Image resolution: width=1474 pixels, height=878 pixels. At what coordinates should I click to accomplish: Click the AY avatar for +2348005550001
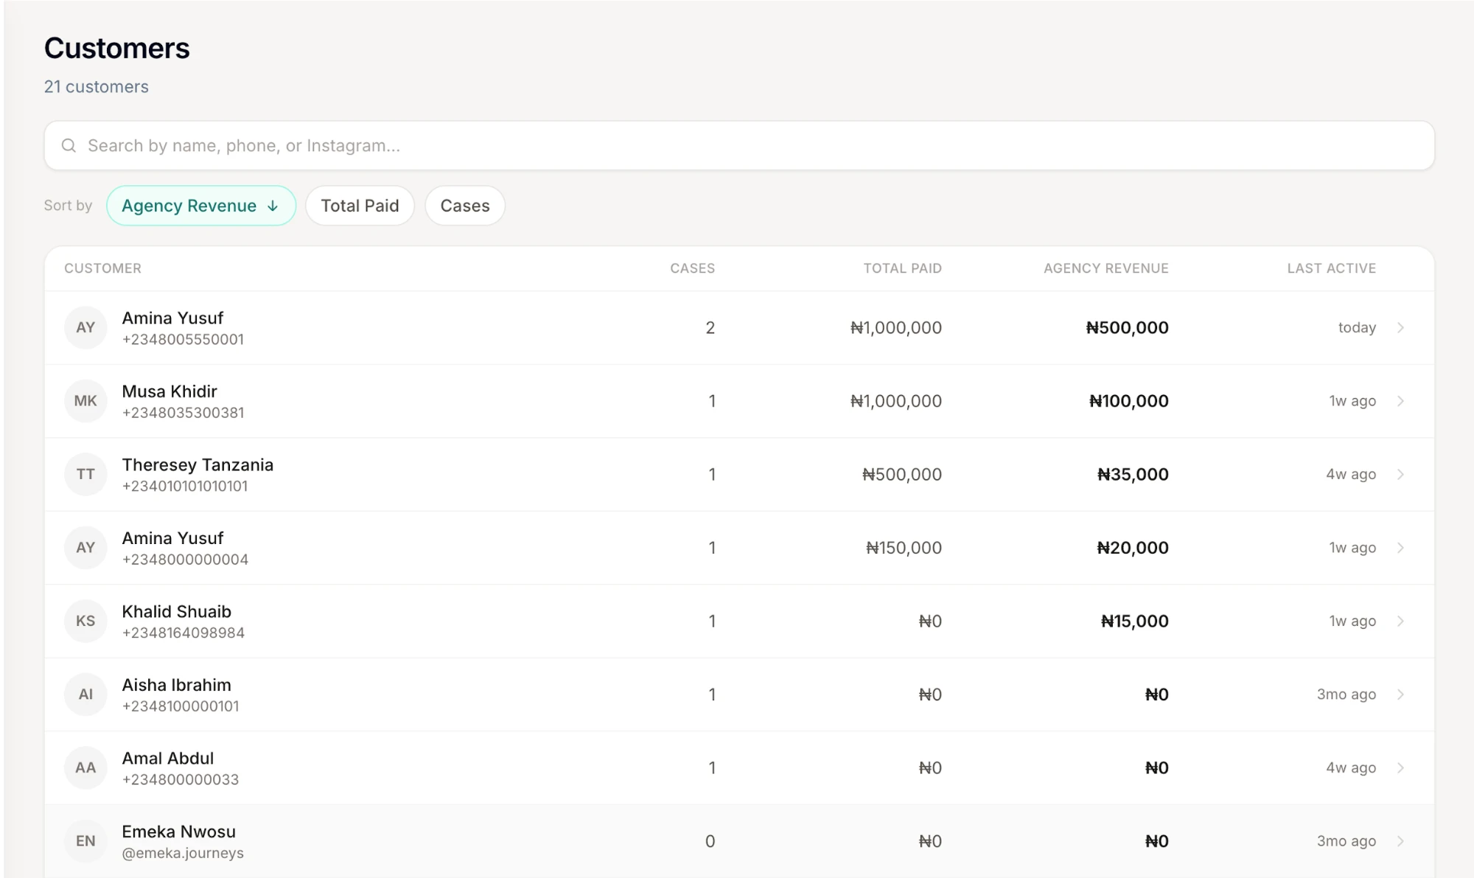(85, 327)
